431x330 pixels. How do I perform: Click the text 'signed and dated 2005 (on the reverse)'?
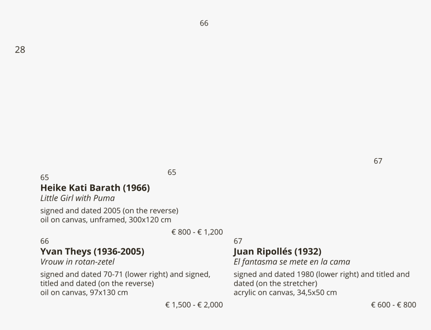click(x=109, y=211)
